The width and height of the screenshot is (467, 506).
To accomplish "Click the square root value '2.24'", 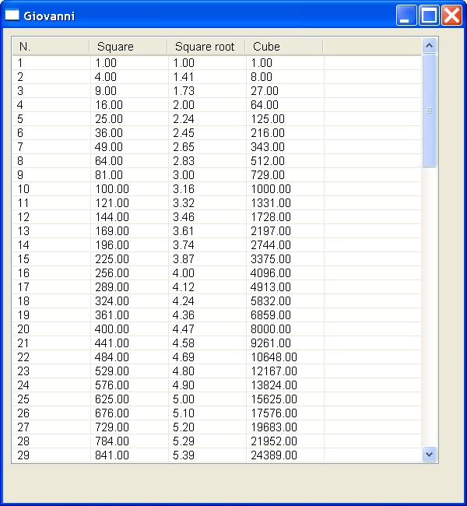I will pyautogui.click(x=184, y=119).
